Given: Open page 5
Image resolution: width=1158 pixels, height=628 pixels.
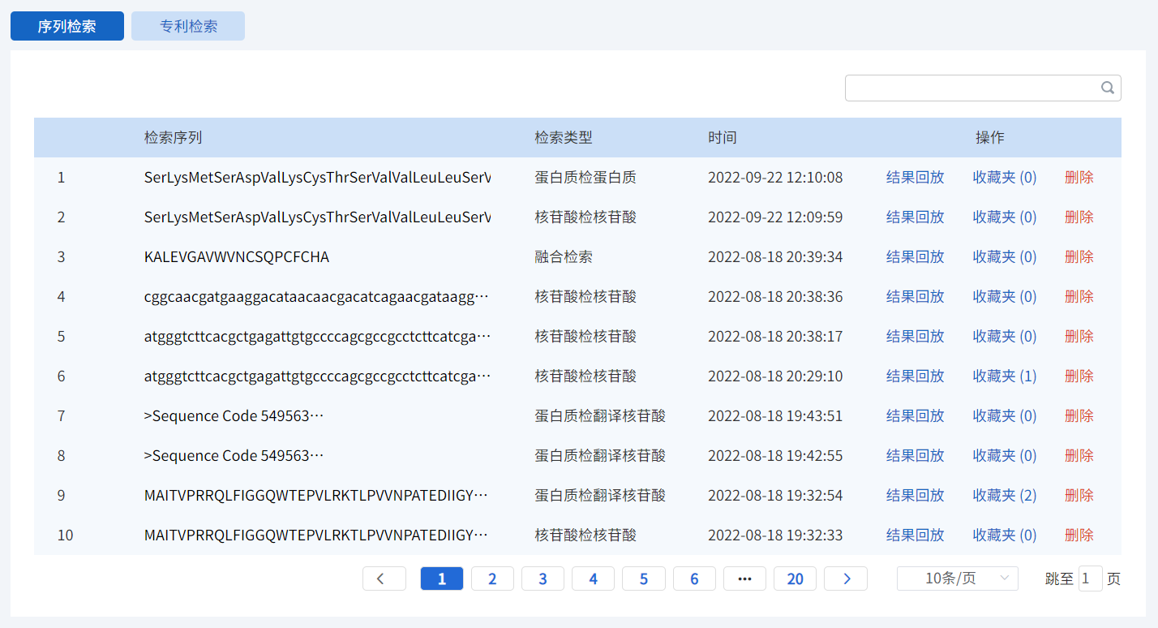Looking at the screenshot, I should (644, 579).
